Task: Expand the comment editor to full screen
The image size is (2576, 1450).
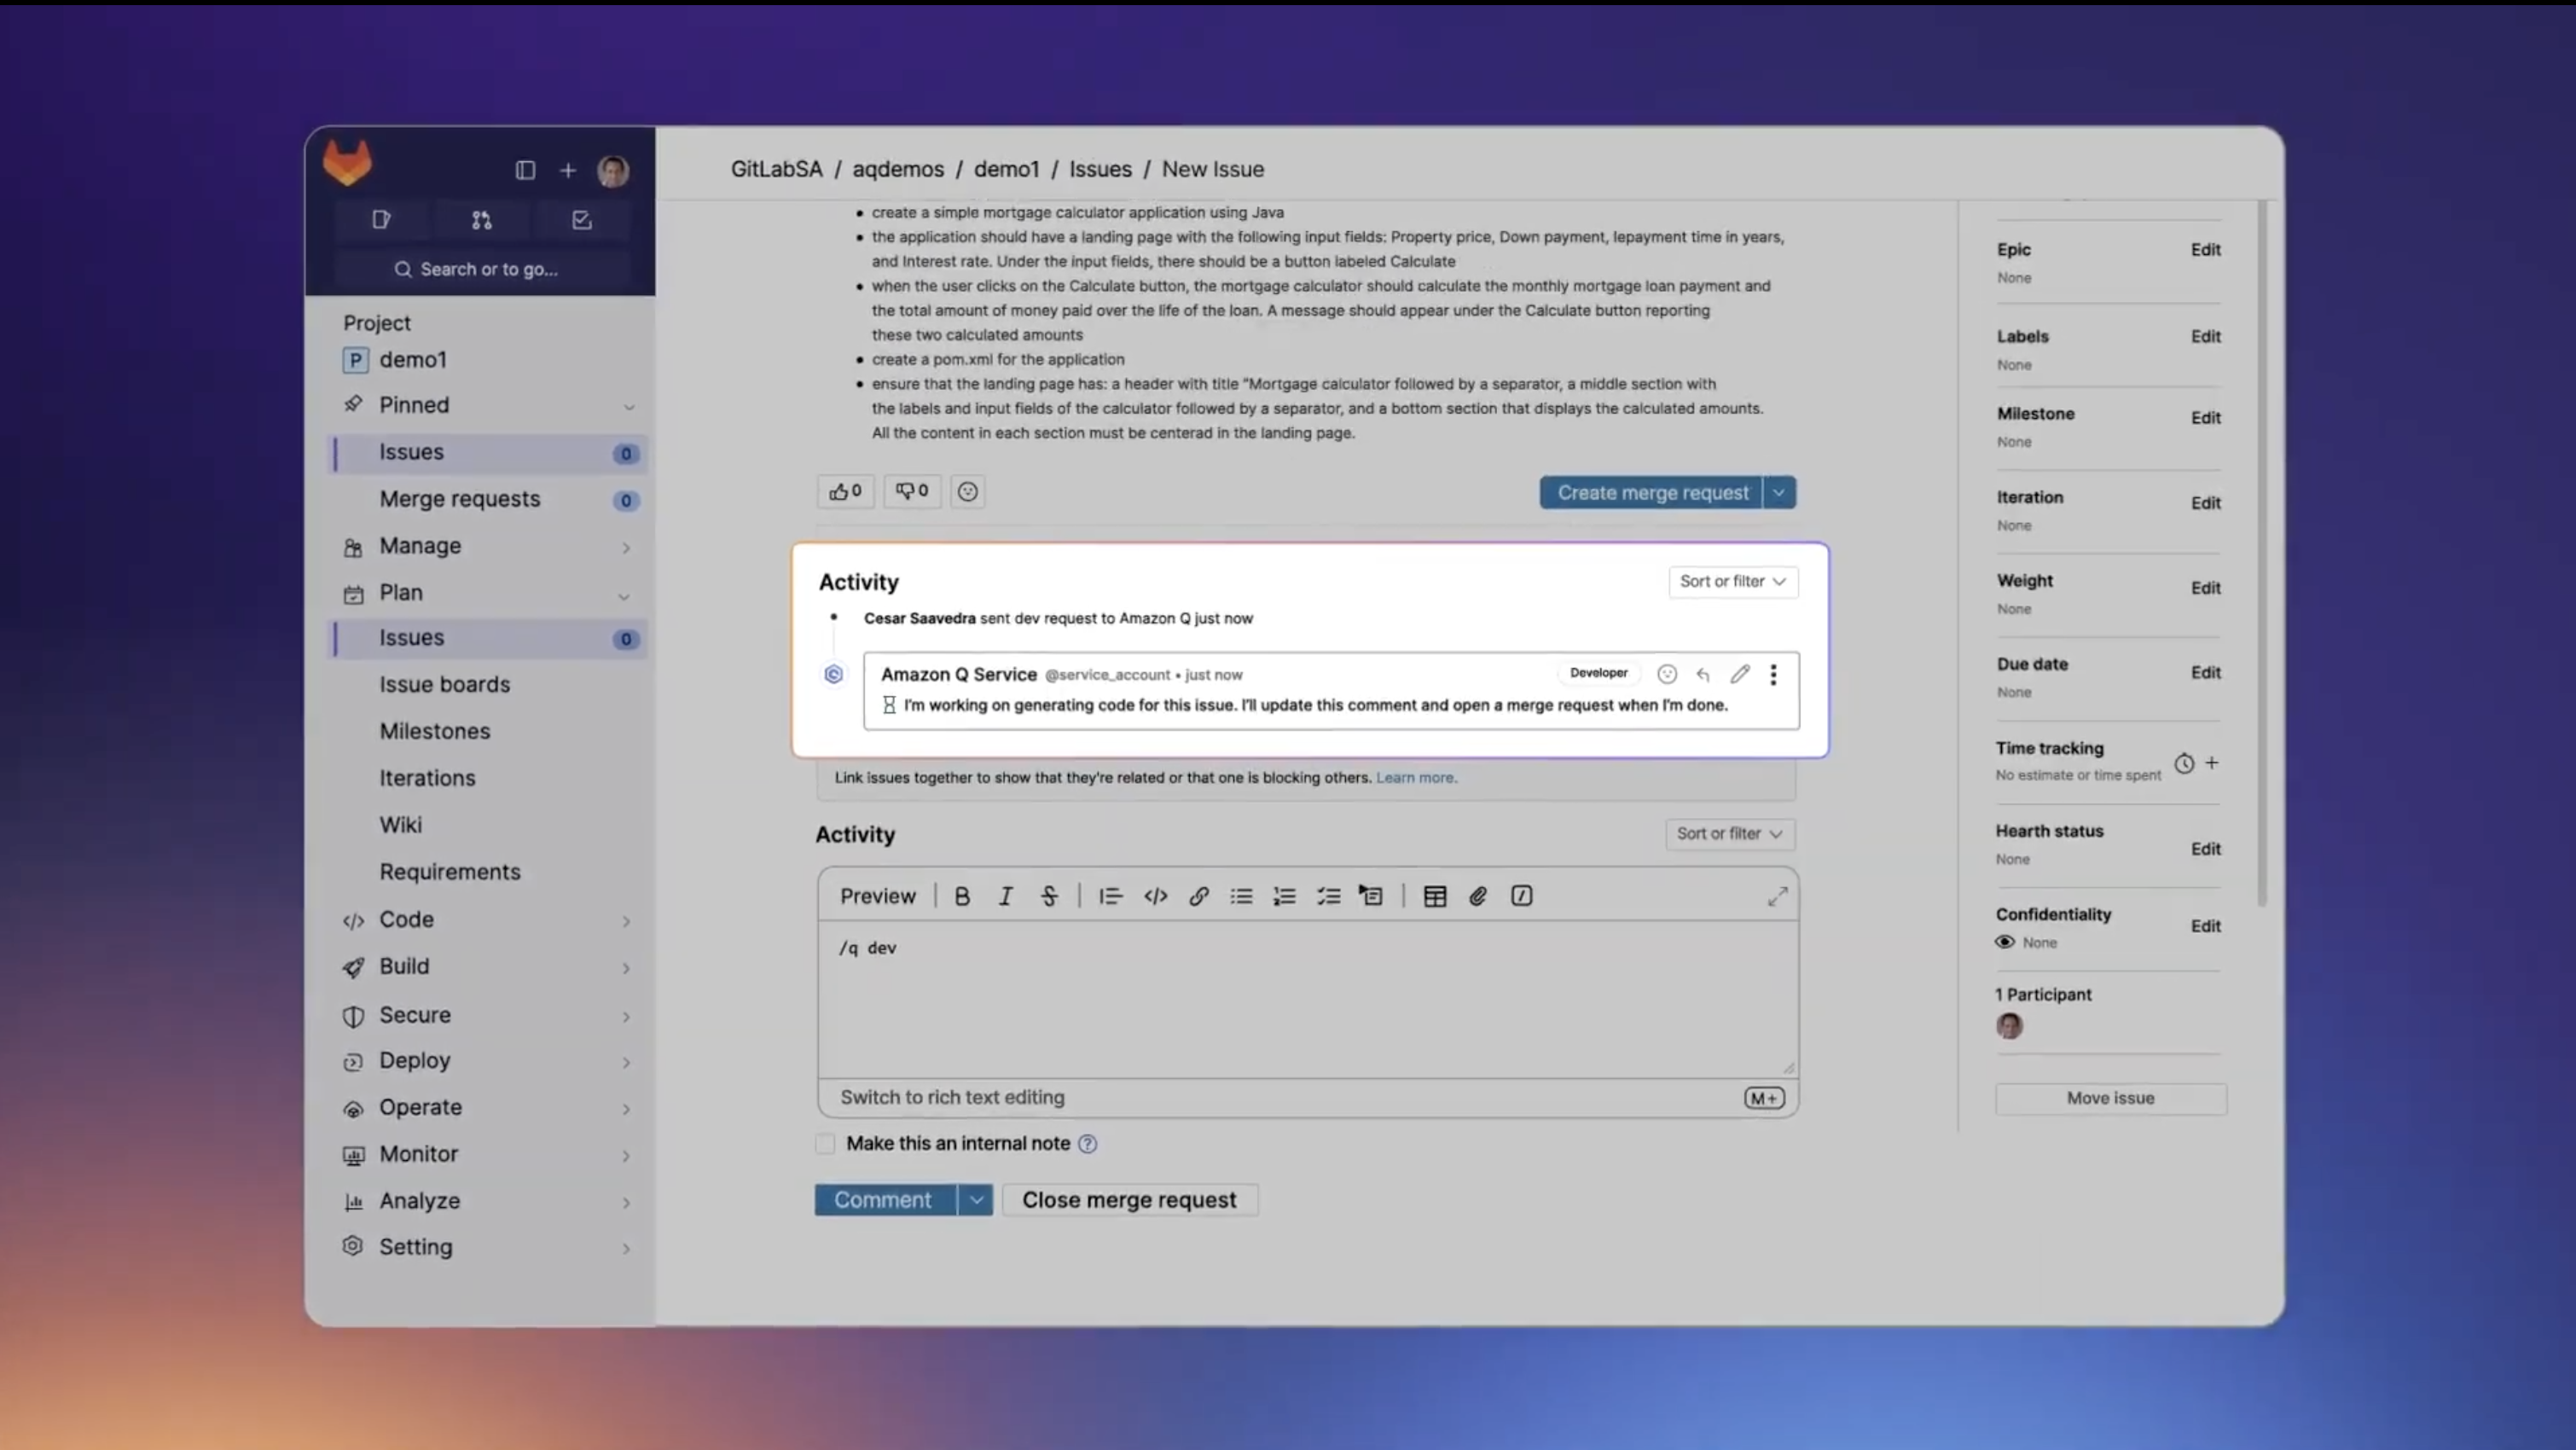Action: point(1776,896)
